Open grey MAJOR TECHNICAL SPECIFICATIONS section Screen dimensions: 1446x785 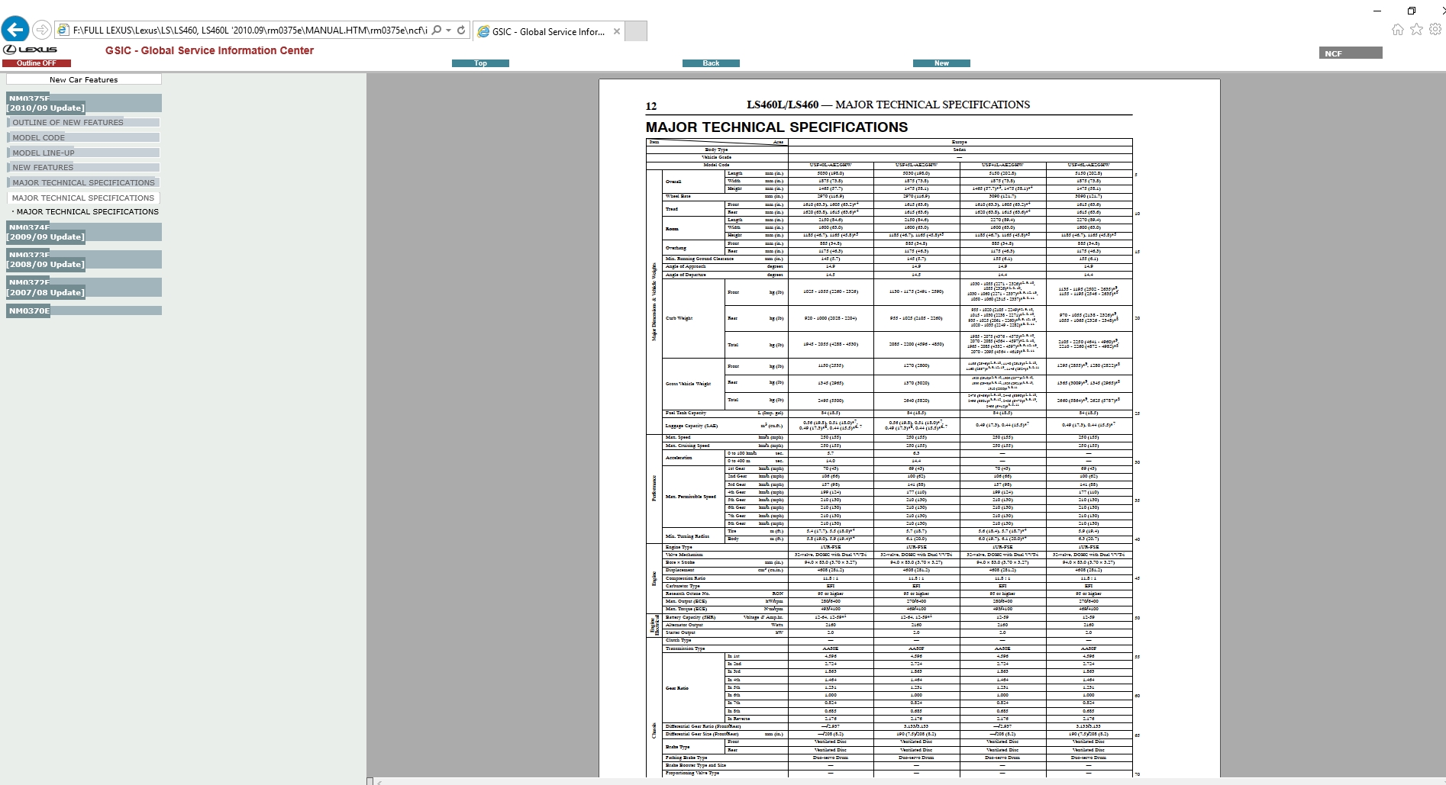click(x=84, y=182)
